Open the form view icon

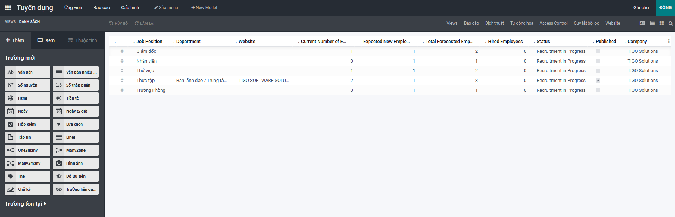click(642, 24)
